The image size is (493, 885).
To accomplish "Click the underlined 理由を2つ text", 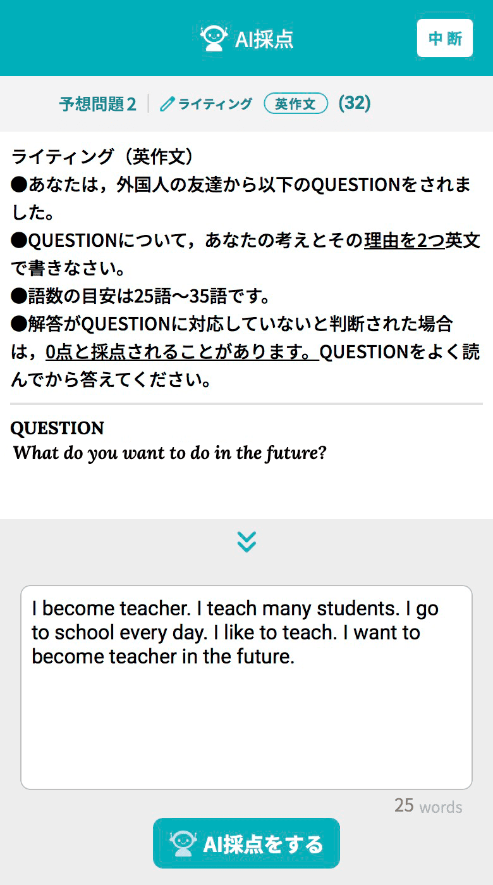I will [405, 241].
